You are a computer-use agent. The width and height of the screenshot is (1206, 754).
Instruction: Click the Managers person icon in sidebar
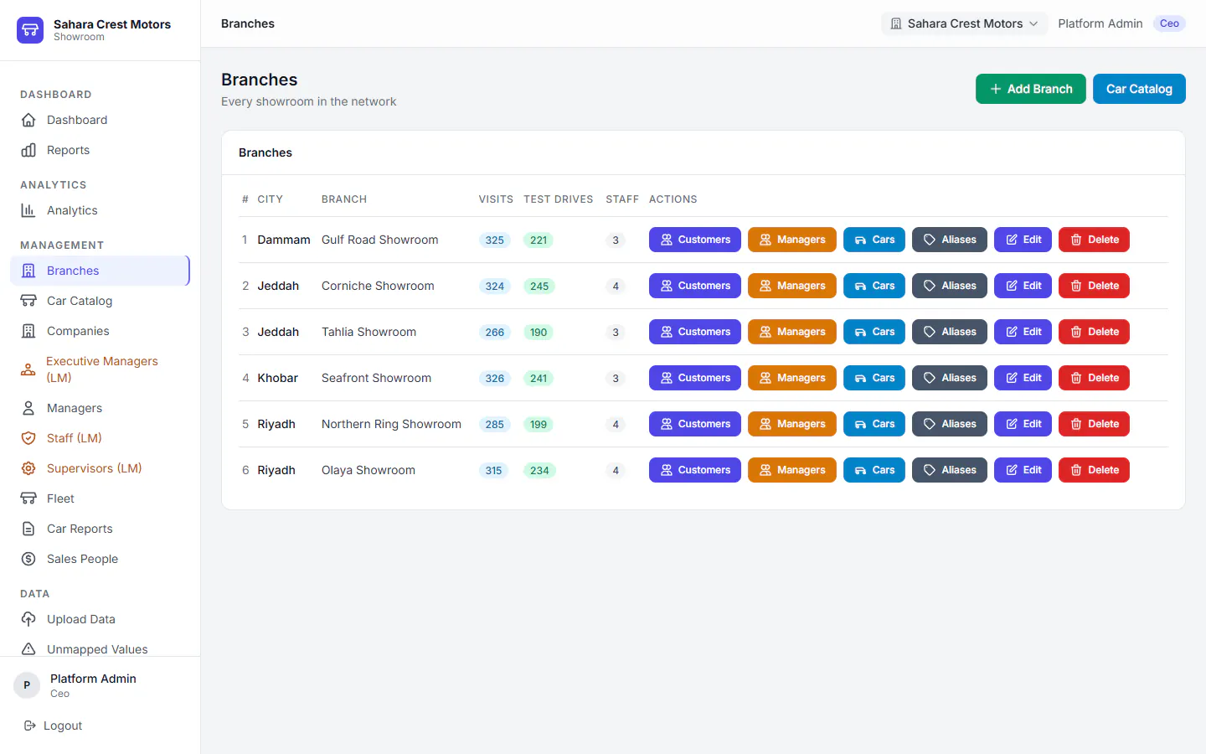(28, 408)
